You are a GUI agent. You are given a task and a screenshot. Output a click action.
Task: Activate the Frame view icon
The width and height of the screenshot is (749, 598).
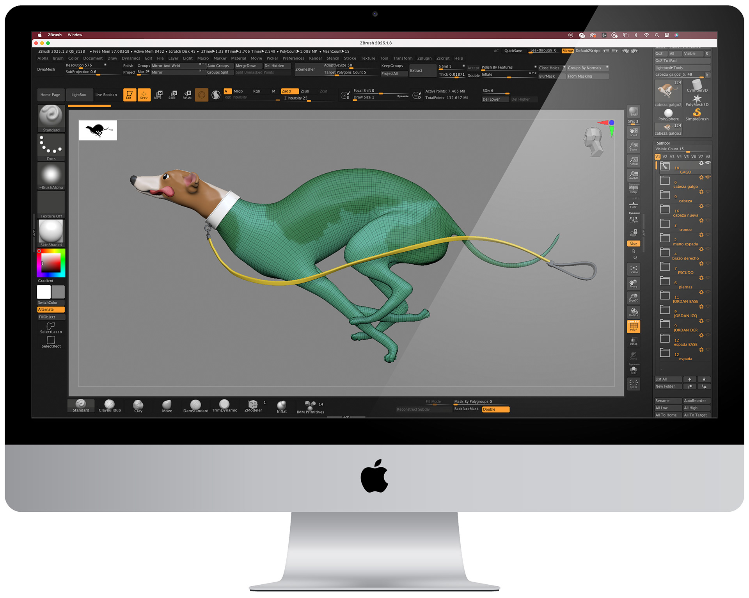(633, 269)
